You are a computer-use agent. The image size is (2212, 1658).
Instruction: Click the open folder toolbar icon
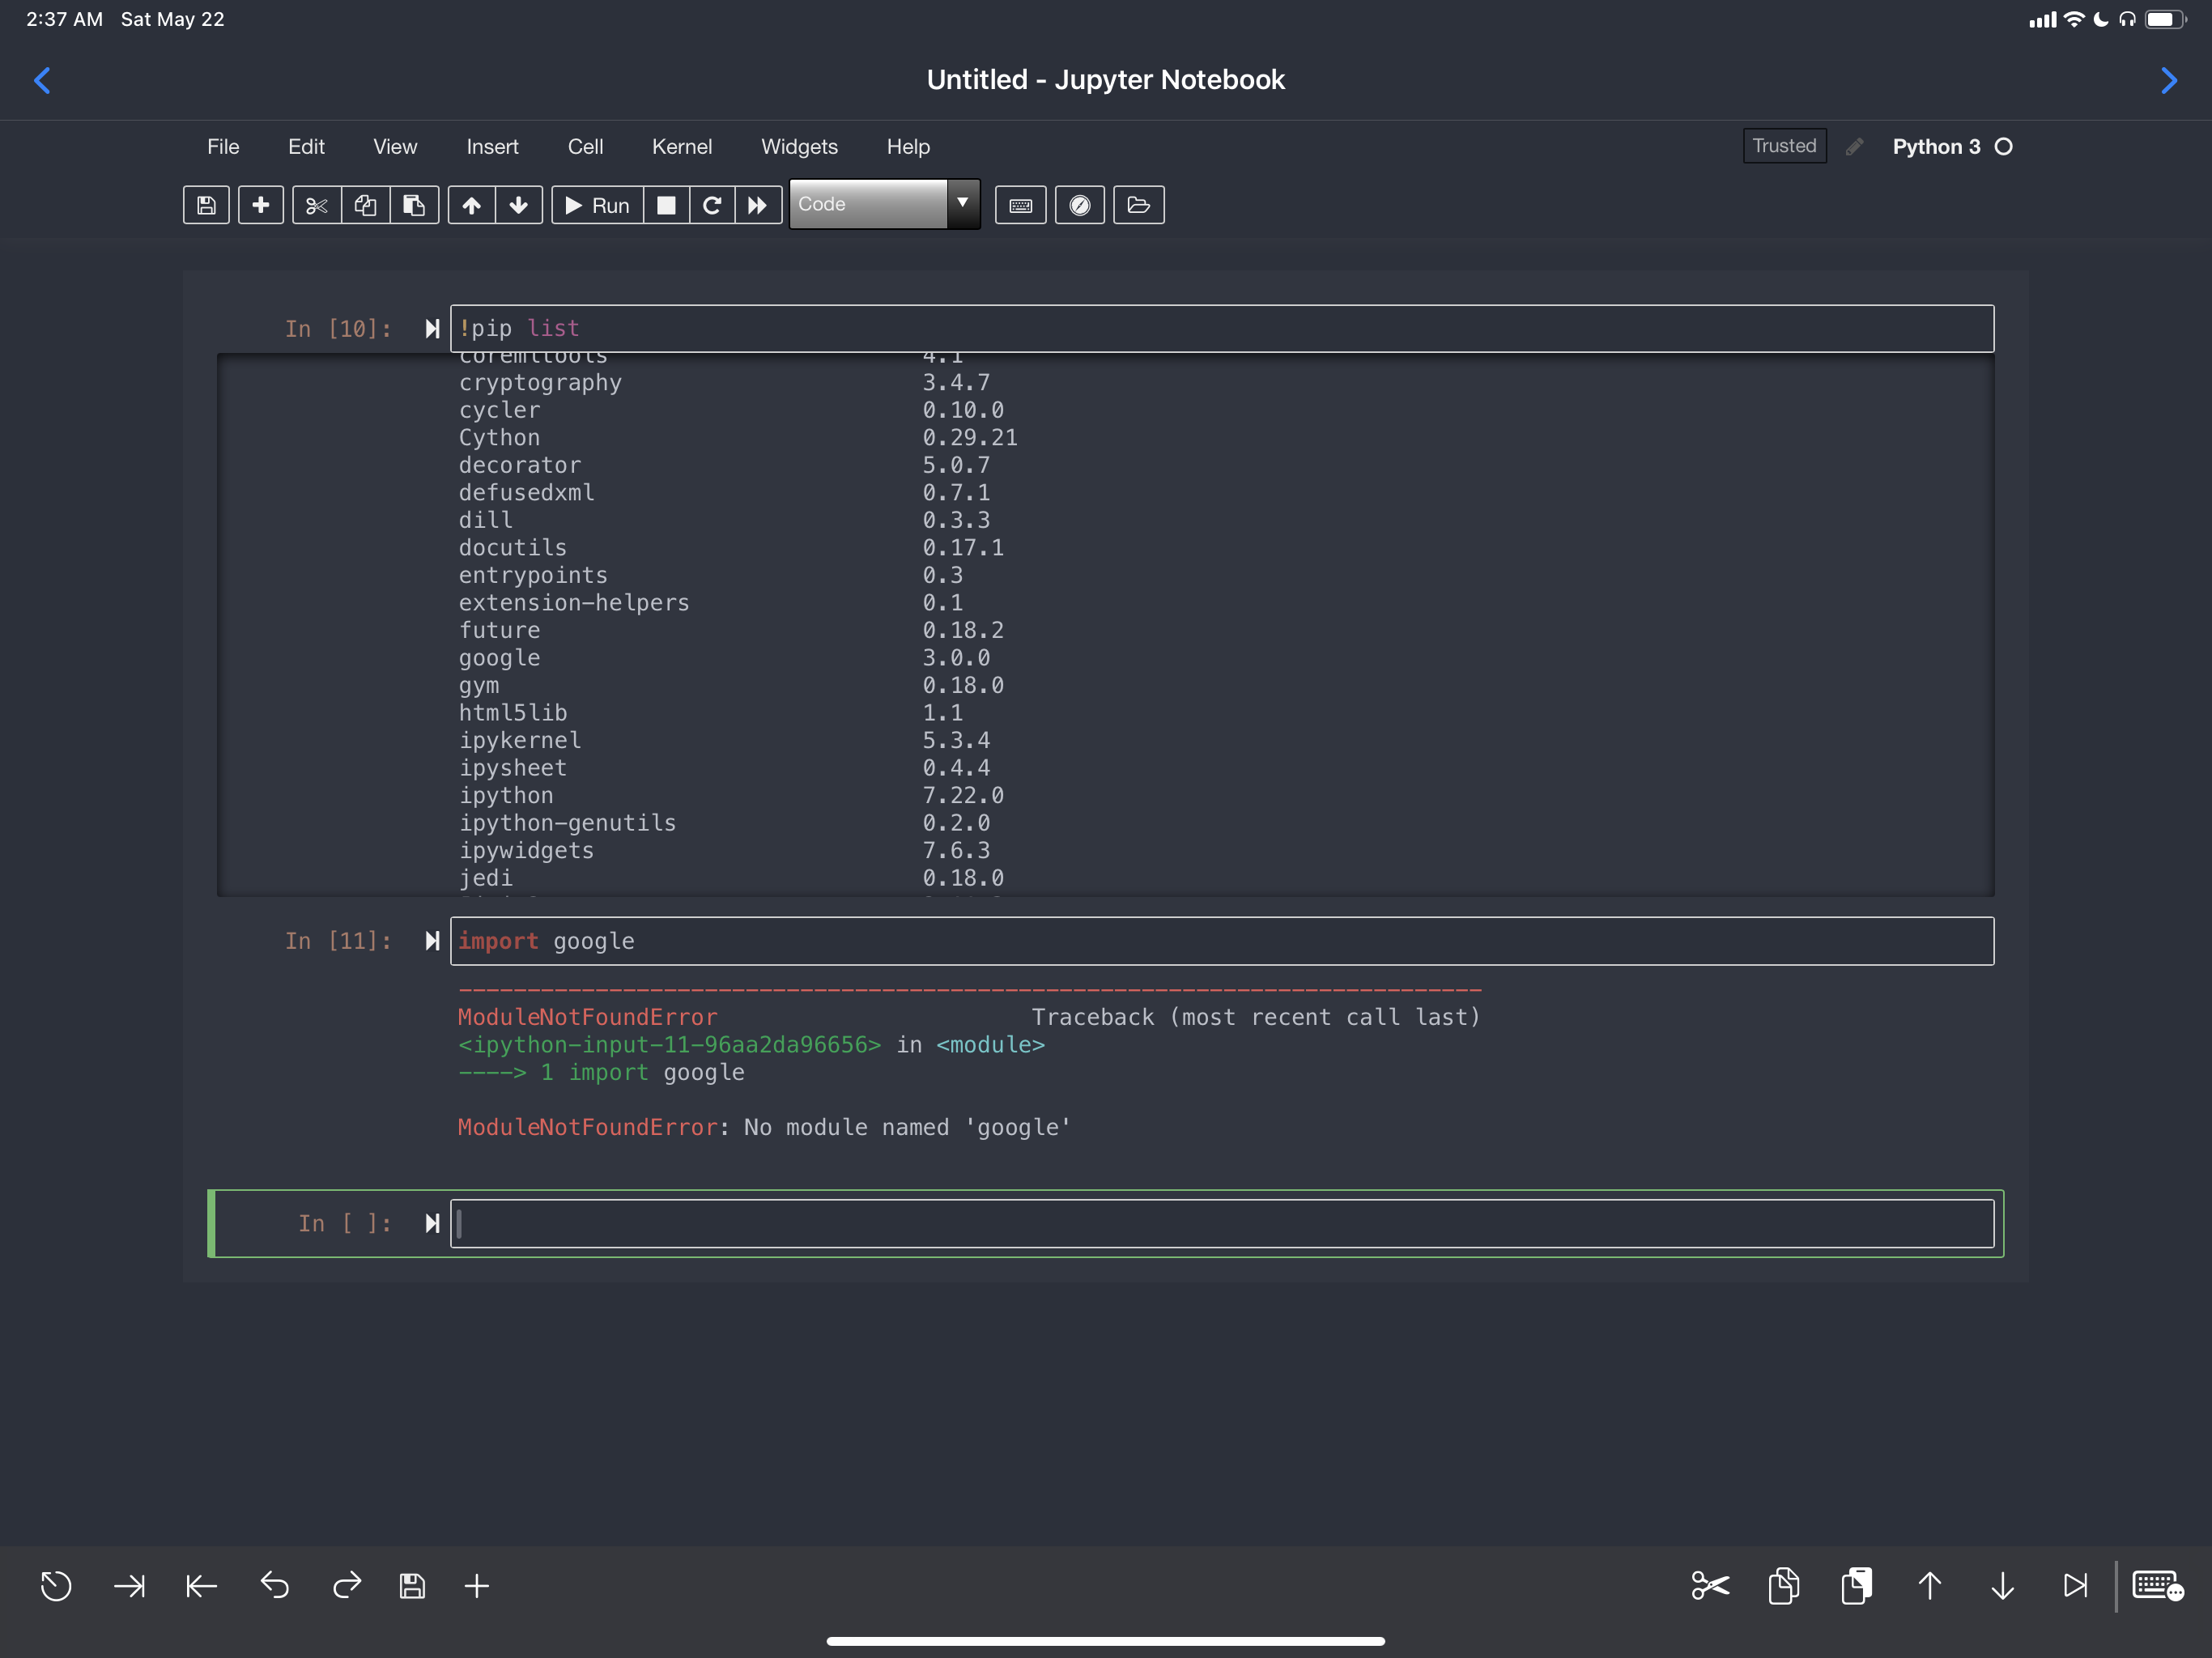click(1139, 205)
